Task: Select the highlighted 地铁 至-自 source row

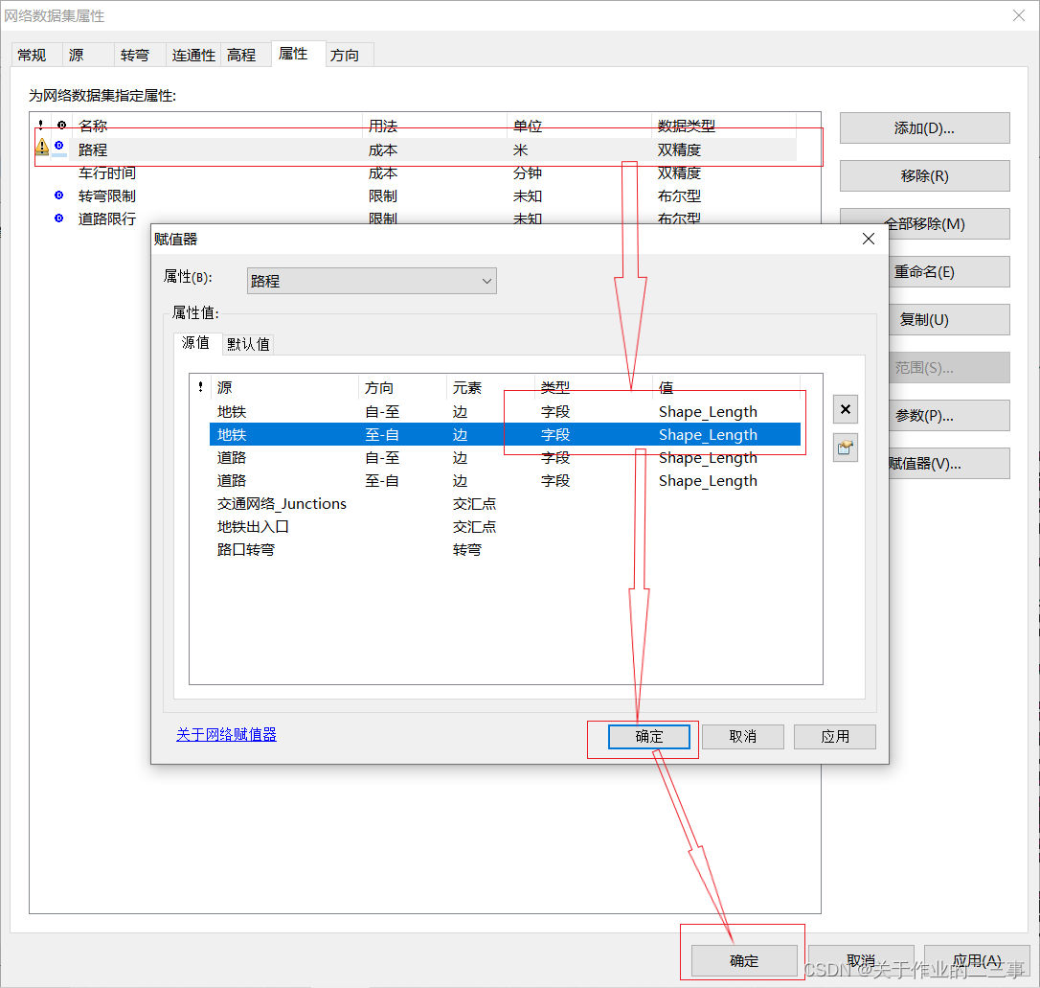Action: tap(506, 435)
